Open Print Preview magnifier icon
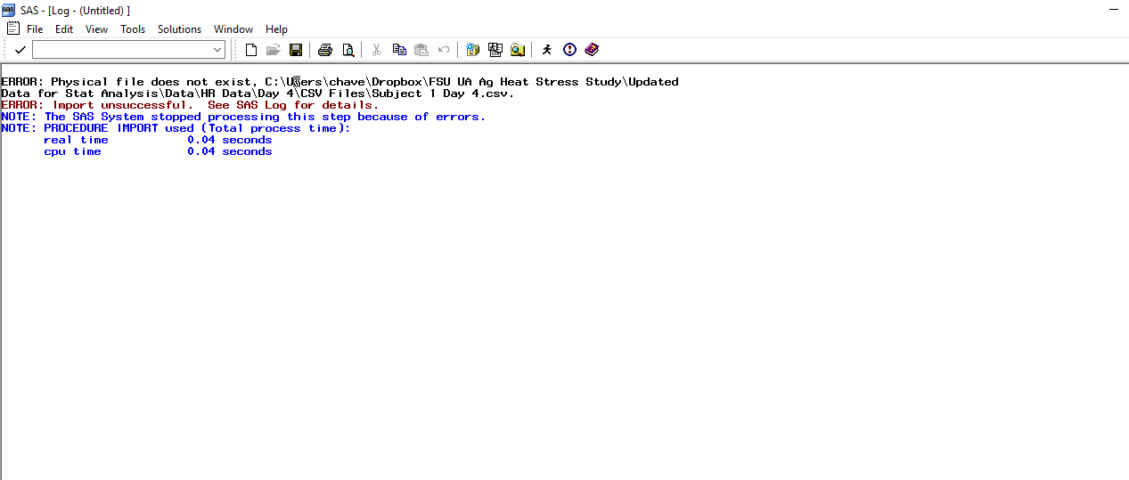Viewport: 1129px width, 480px height. click(x=348, y=50)
